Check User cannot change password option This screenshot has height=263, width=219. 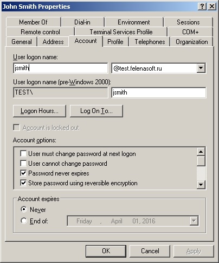(x=23, y=164)
